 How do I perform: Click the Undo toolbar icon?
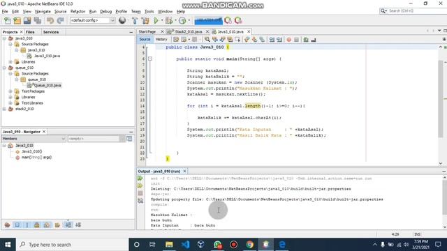(x=50, y=20)
